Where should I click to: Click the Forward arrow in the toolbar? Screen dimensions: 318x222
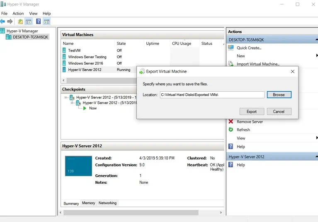click(x=10, y=22)
